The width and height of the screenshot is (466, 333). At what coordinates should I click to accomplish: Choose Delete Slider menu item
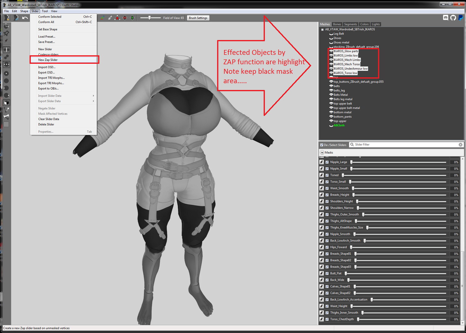pos(63,125)
